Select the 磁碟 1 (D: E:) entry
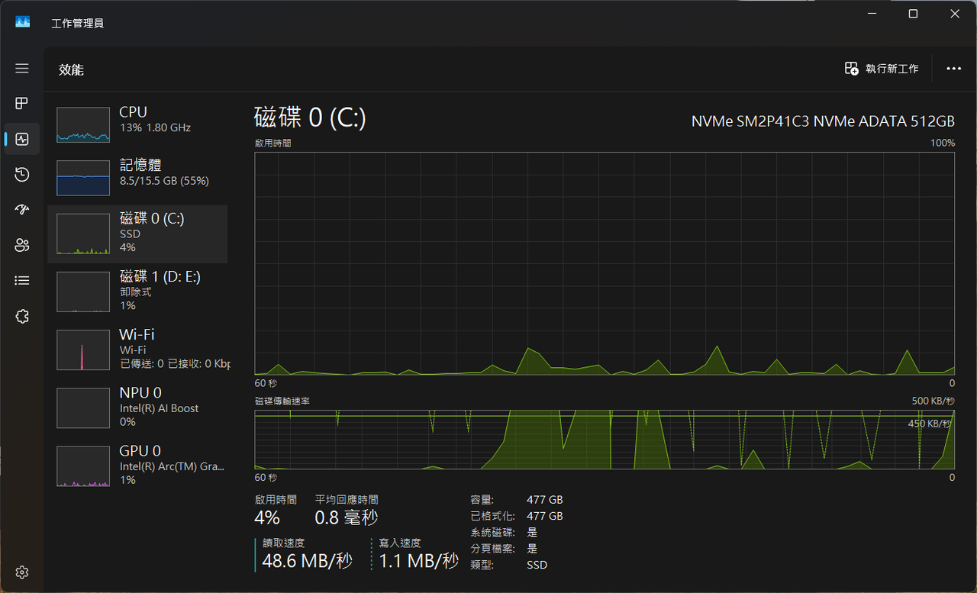Viewport: 977px width, 593px height. (x=137, y=292)
